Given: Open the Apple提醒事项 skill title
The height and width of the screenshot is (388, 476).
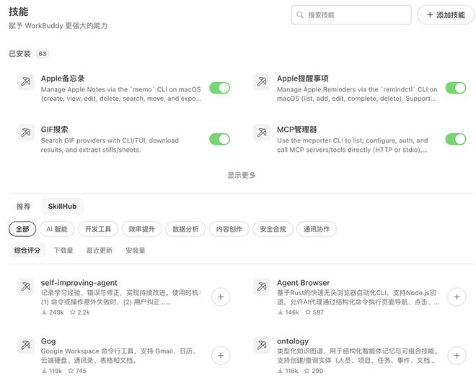Looking at the screenshot, I should (x=303, y=78).
